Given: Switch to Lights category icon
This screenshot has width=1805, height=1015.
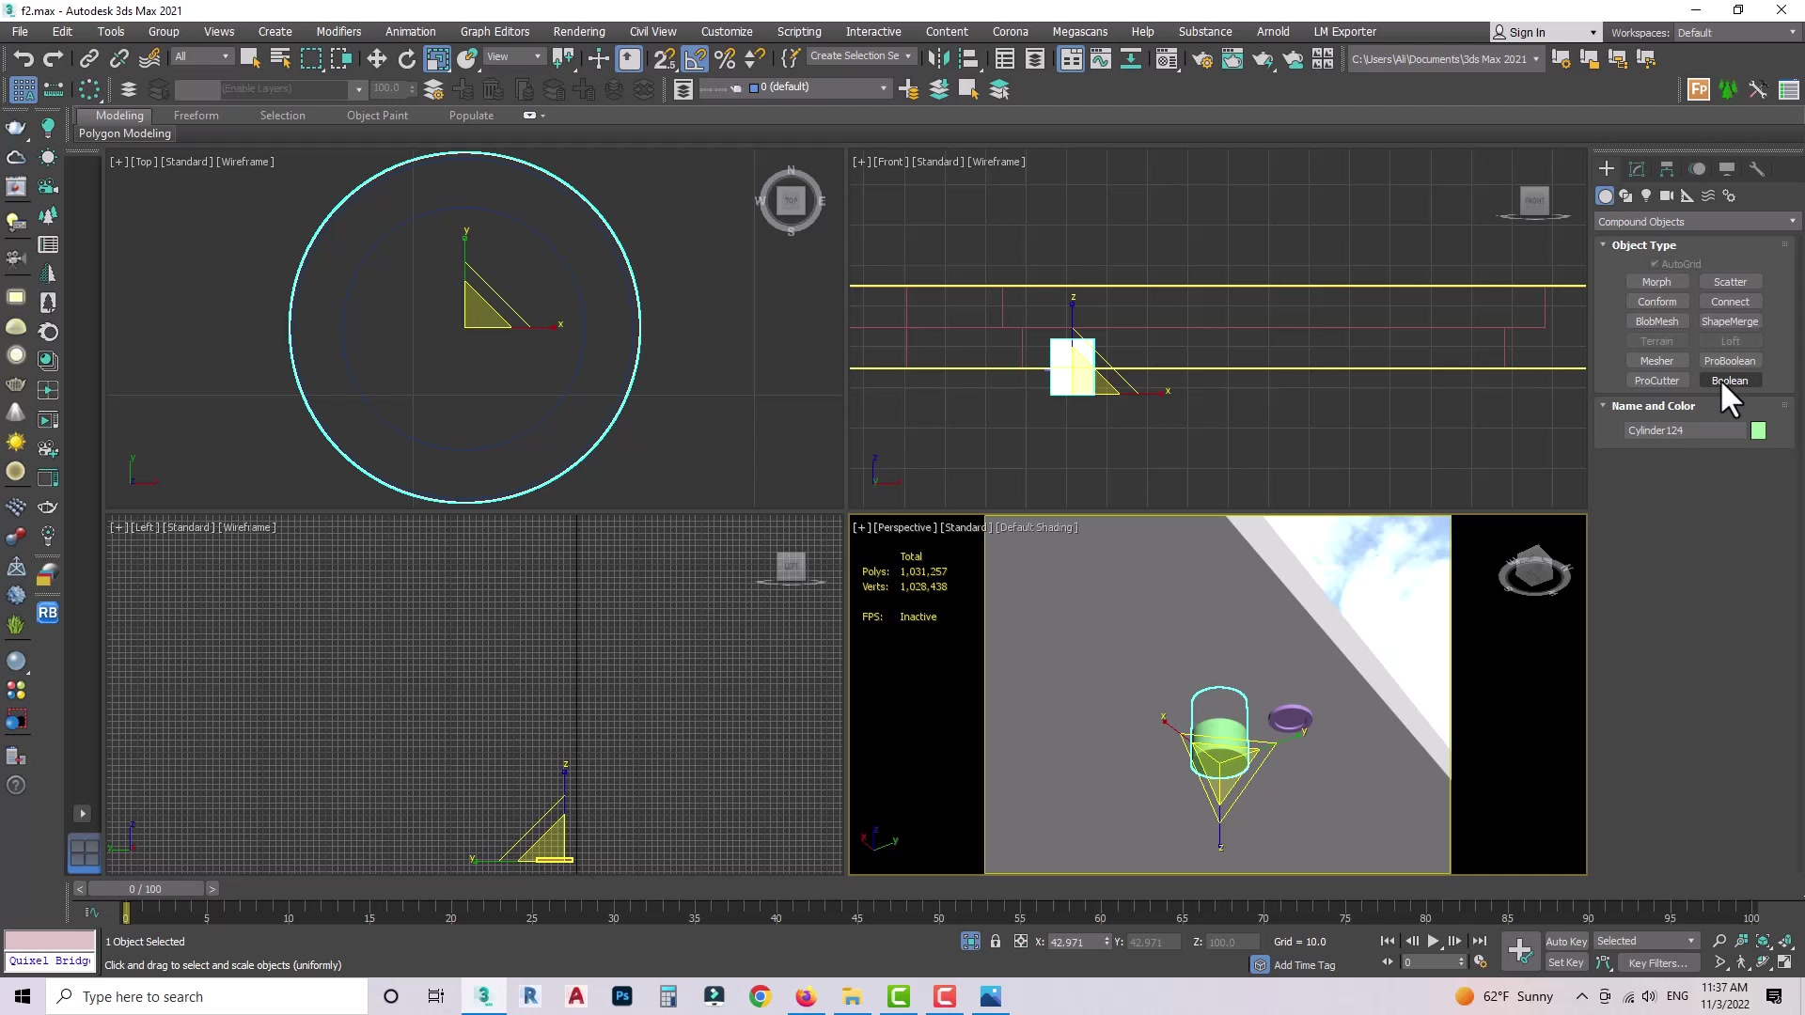Looking at the screenshot, I should (x=1646, y=195).
